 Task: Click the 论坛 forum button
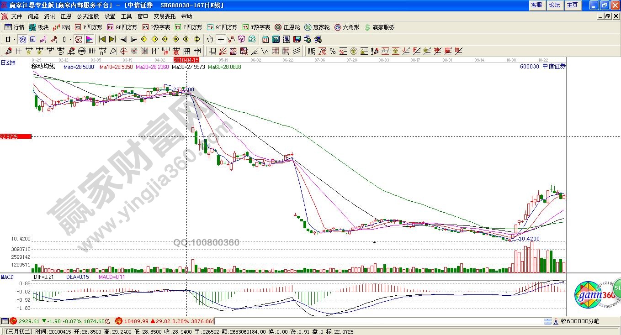pos(554,5)
